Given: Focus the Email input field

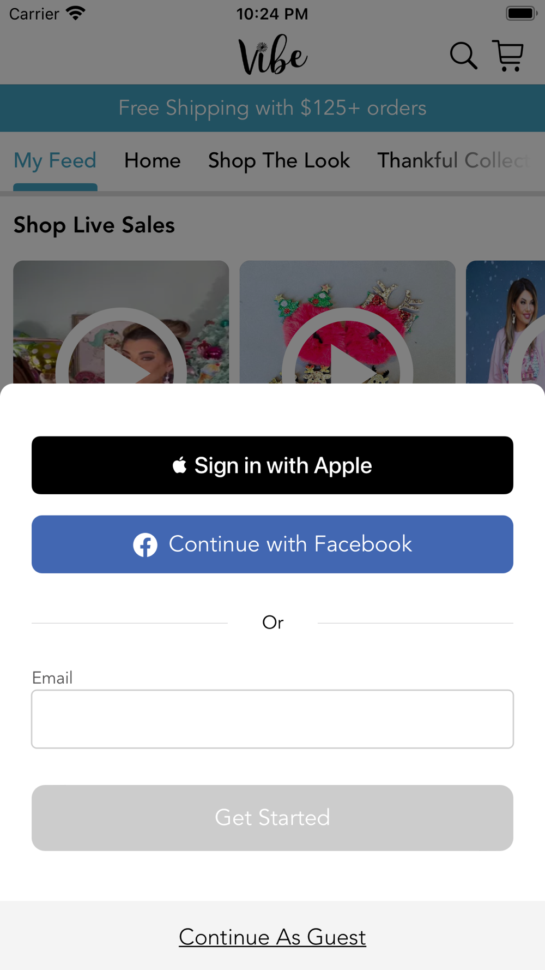Looking at the screenshot, I should (x=272, y=719).
